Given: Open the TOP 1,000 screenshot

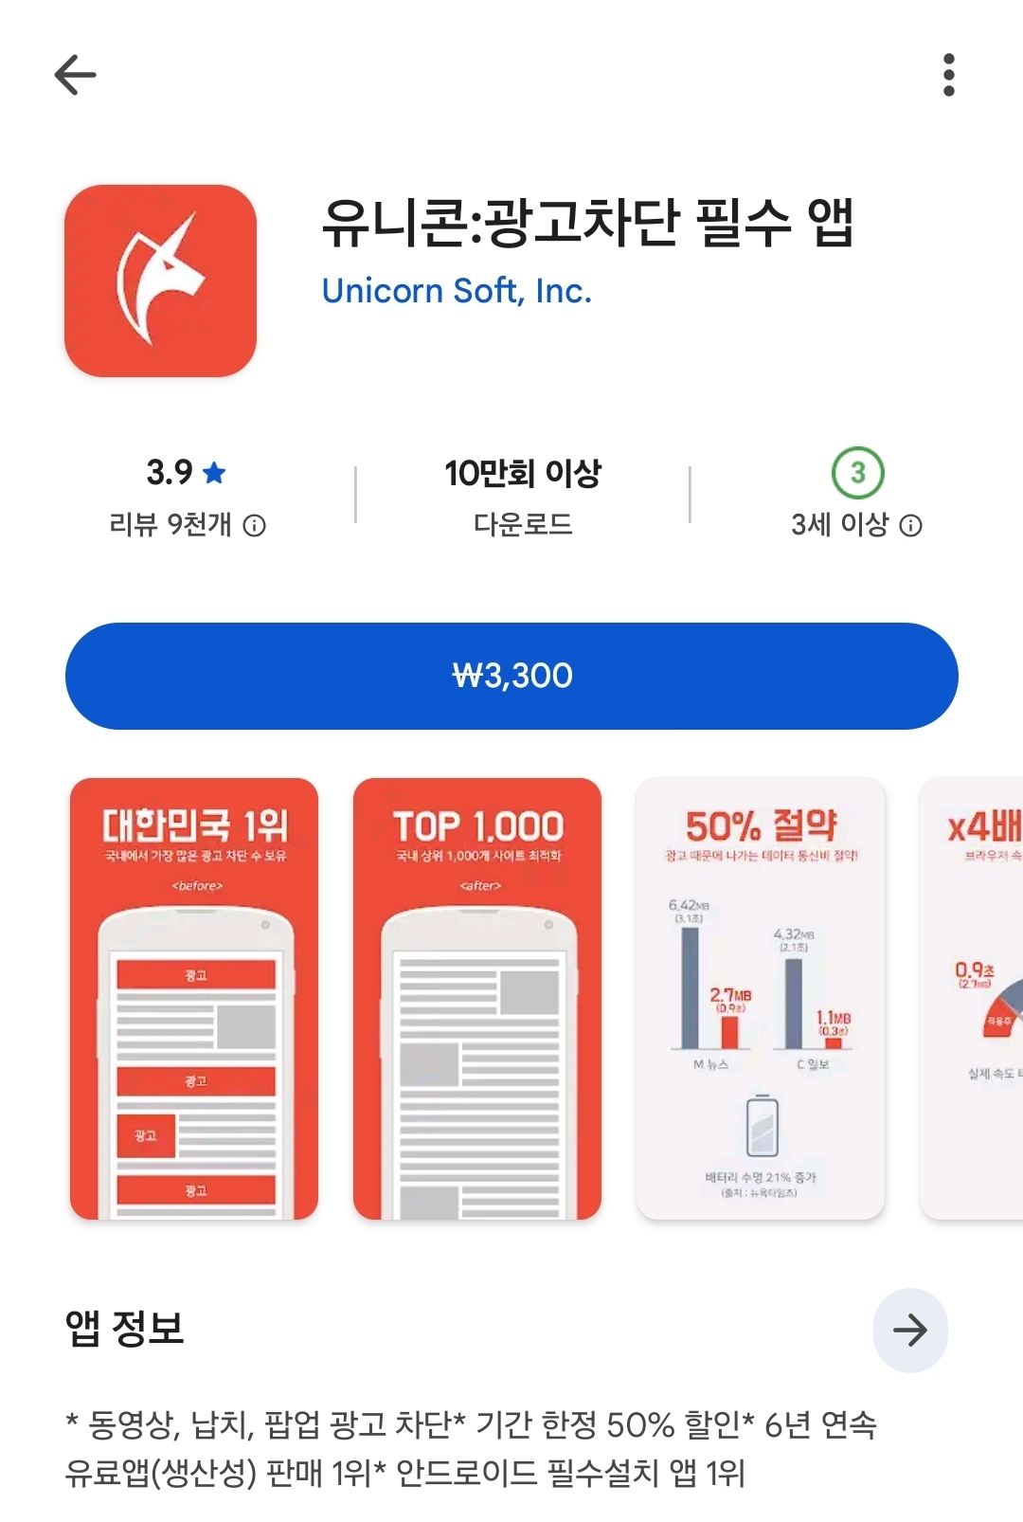Looking at the screenshot, I should coord(477,999).
